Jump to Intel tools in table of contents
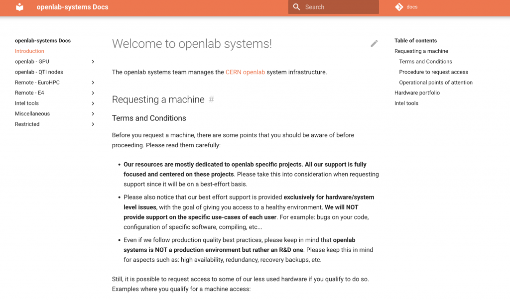 click(x=406, y=103)
